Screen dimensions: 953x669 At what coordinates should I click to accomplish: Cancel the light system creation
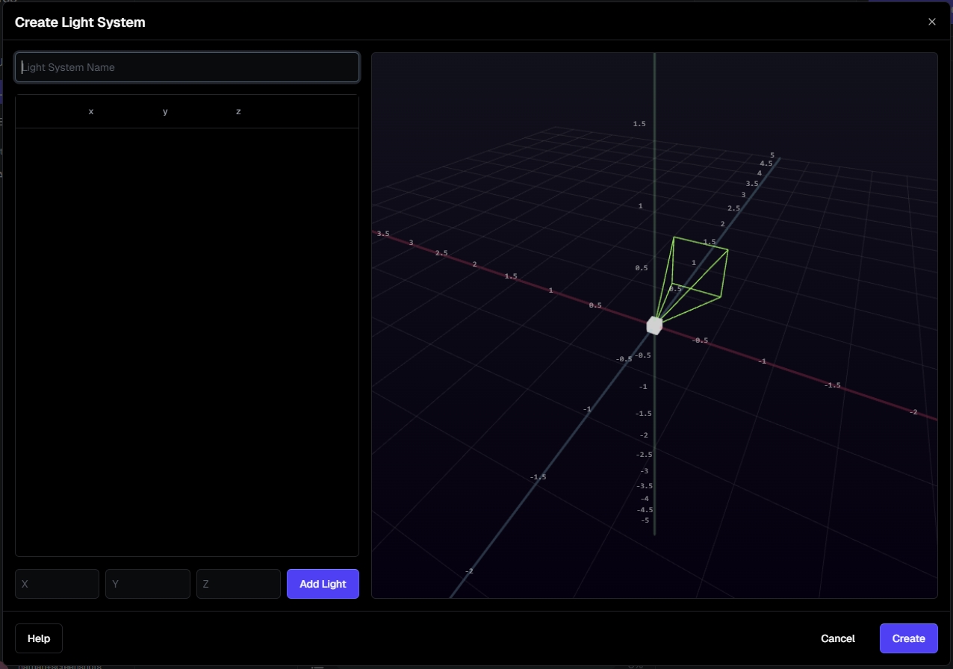(837, 638)
